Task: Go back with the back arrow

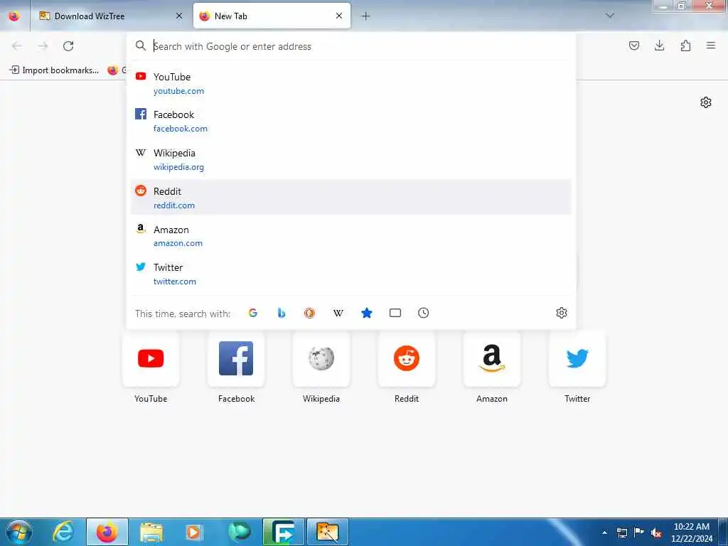Action: click(x=17, y=45)
